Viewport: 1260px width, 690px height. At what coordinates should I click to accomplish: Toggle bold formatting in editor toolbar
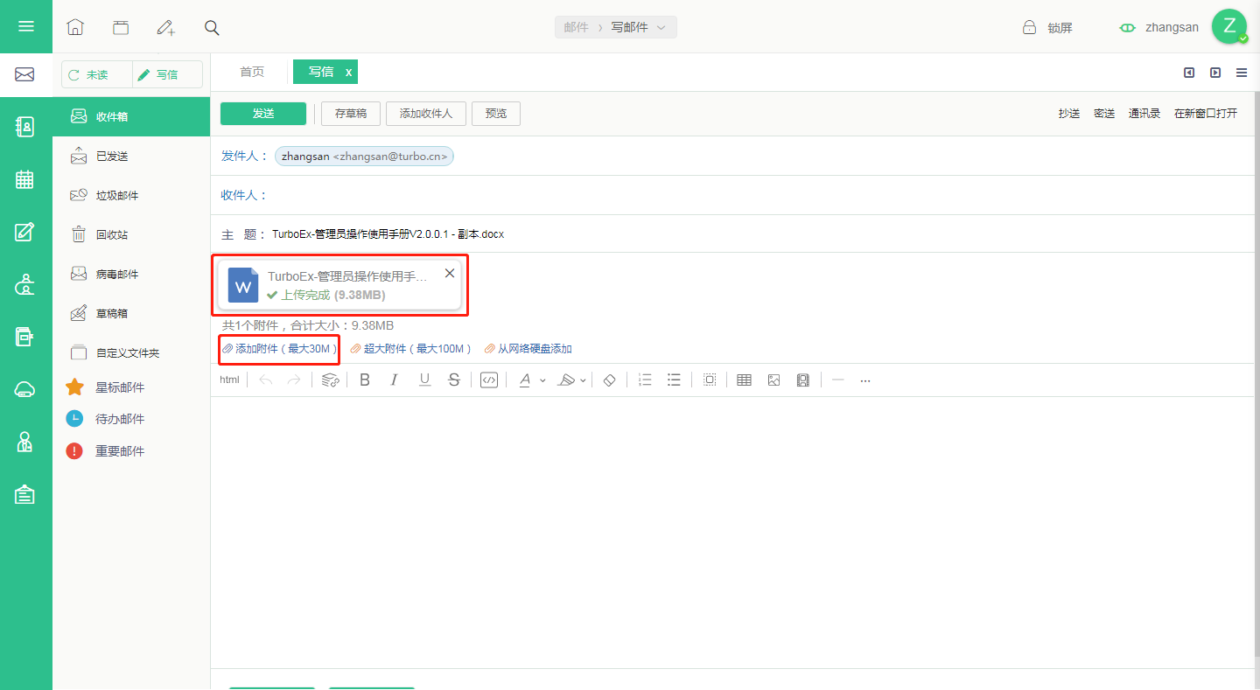point(365,380)
